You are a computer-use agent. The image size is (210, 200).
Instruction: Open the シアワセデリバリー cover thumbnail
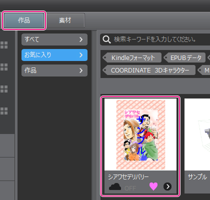coord(140,134)
